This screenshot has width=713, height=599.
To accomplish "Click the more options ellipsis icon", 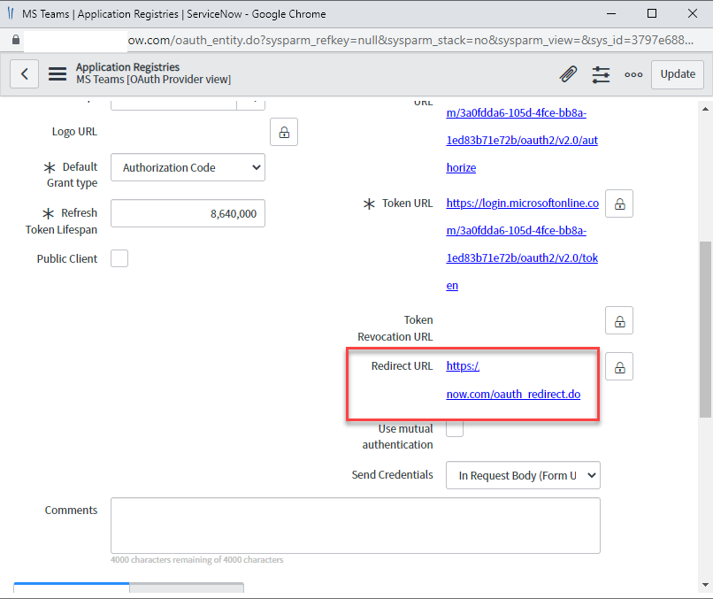I will pos(633,75).
